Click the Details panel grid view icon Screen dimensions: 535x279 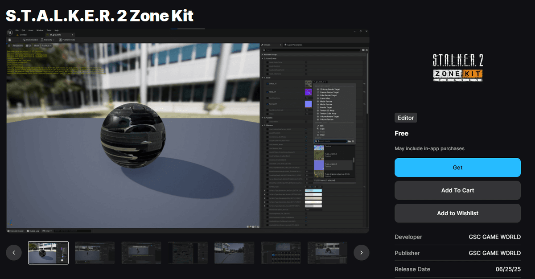[x=362, y=50]
